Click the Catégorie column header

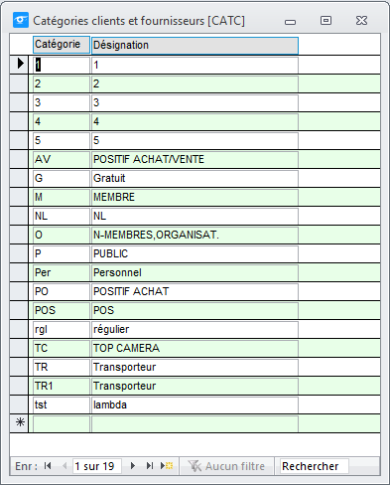62,45
